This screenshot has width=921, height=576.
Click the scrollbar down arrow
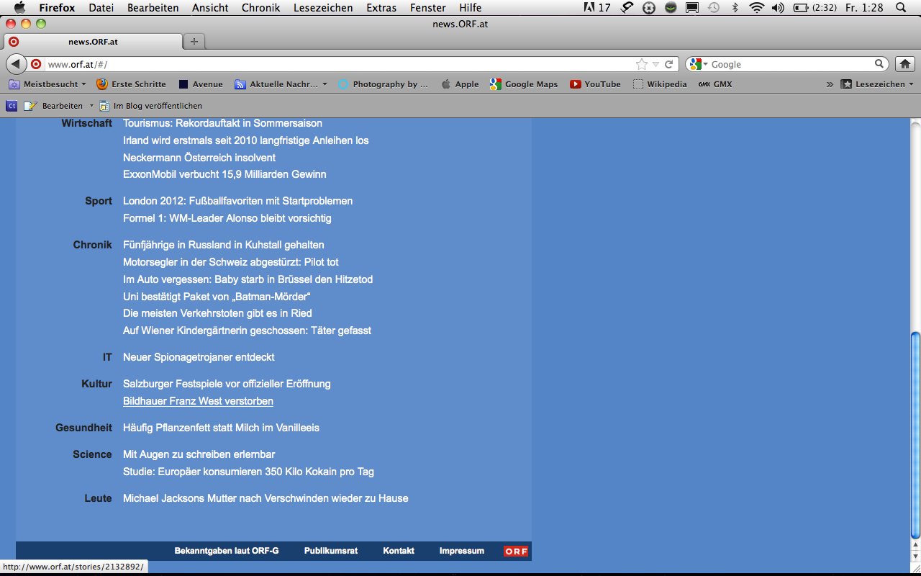tap(915, 557)
